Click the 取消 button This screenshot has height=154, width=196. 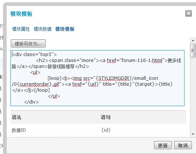pyautogui.click(x=183, y=145)
